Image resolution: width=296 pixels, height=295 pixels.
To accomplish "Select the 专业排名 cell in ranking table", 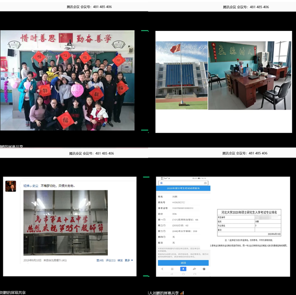I will (236, 225).
